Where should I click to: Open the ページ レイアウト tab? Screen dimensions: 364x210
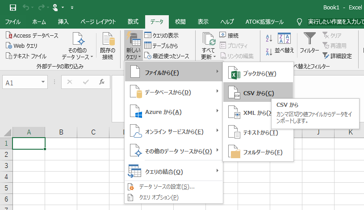tap(98, 22)
